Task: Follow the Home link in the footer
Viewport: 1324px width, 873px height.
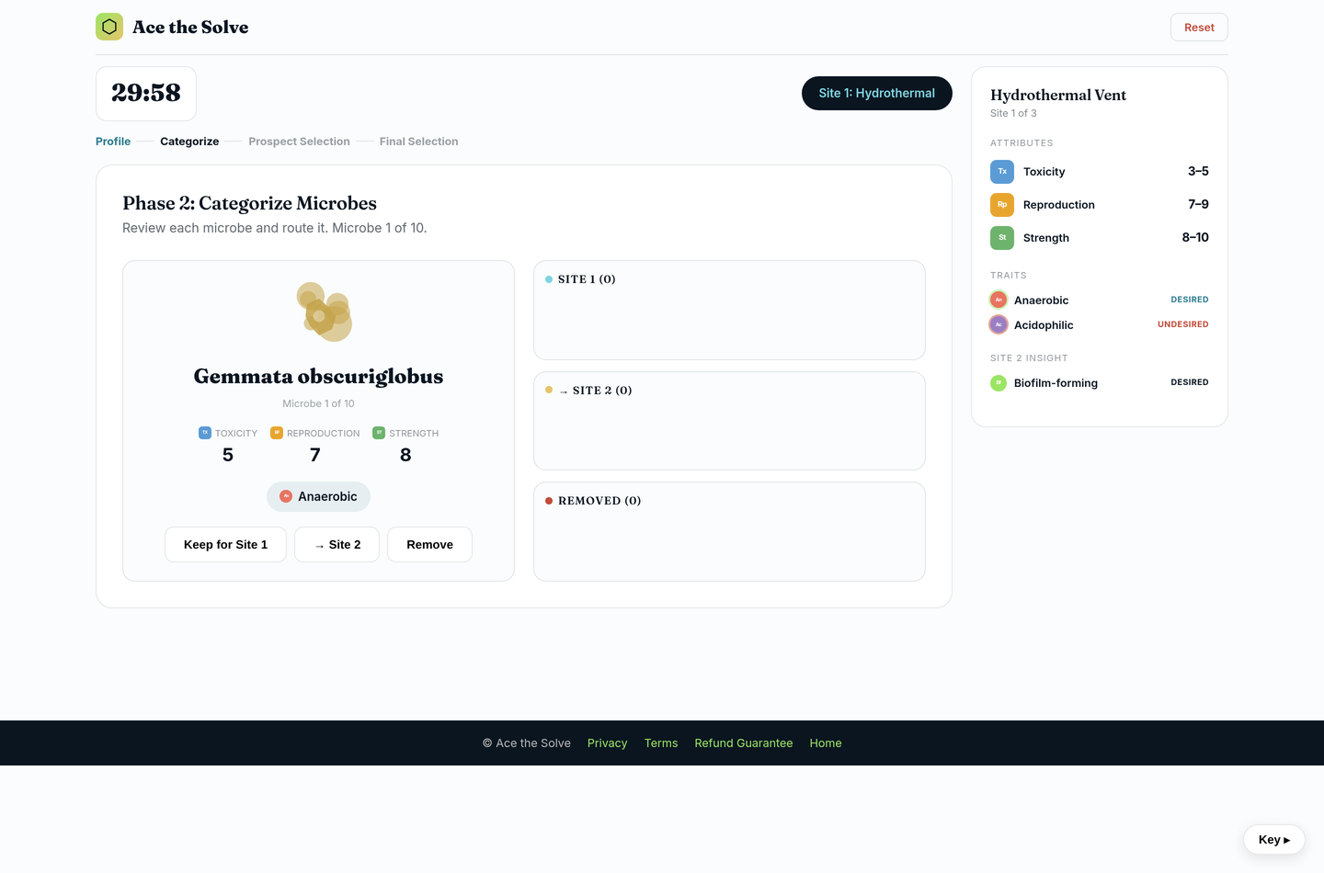Action: 826,743
